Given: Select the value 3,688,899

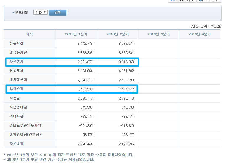Looking at the screenshot, I should pos(85,53).
